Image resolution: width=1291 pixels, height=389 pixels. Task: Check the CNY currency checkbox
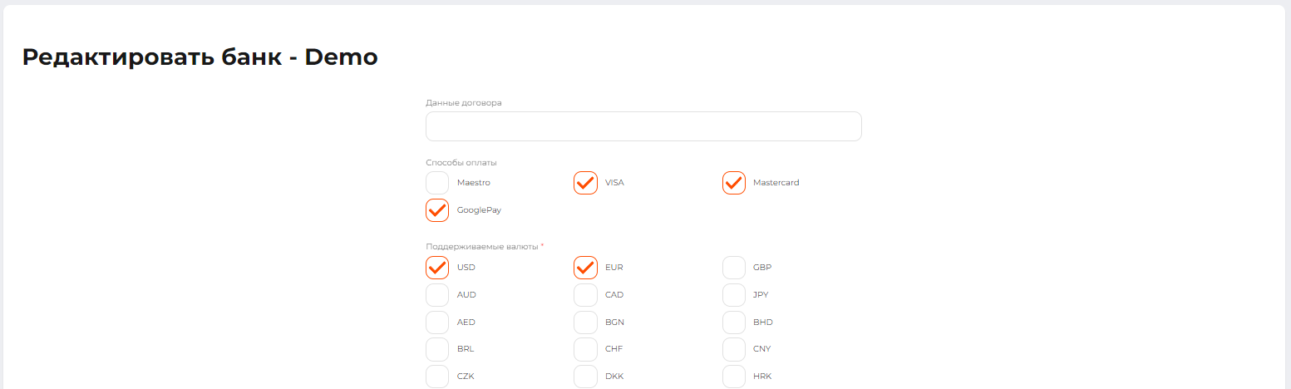coord(733,349)
